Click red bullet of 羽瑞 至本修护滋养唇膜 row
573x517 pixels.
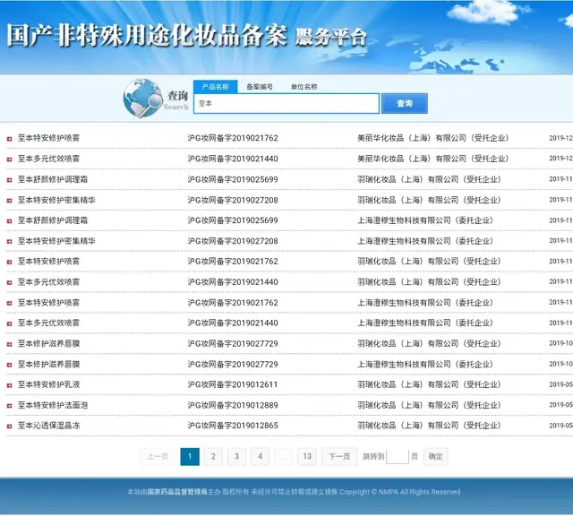point(10,344)
